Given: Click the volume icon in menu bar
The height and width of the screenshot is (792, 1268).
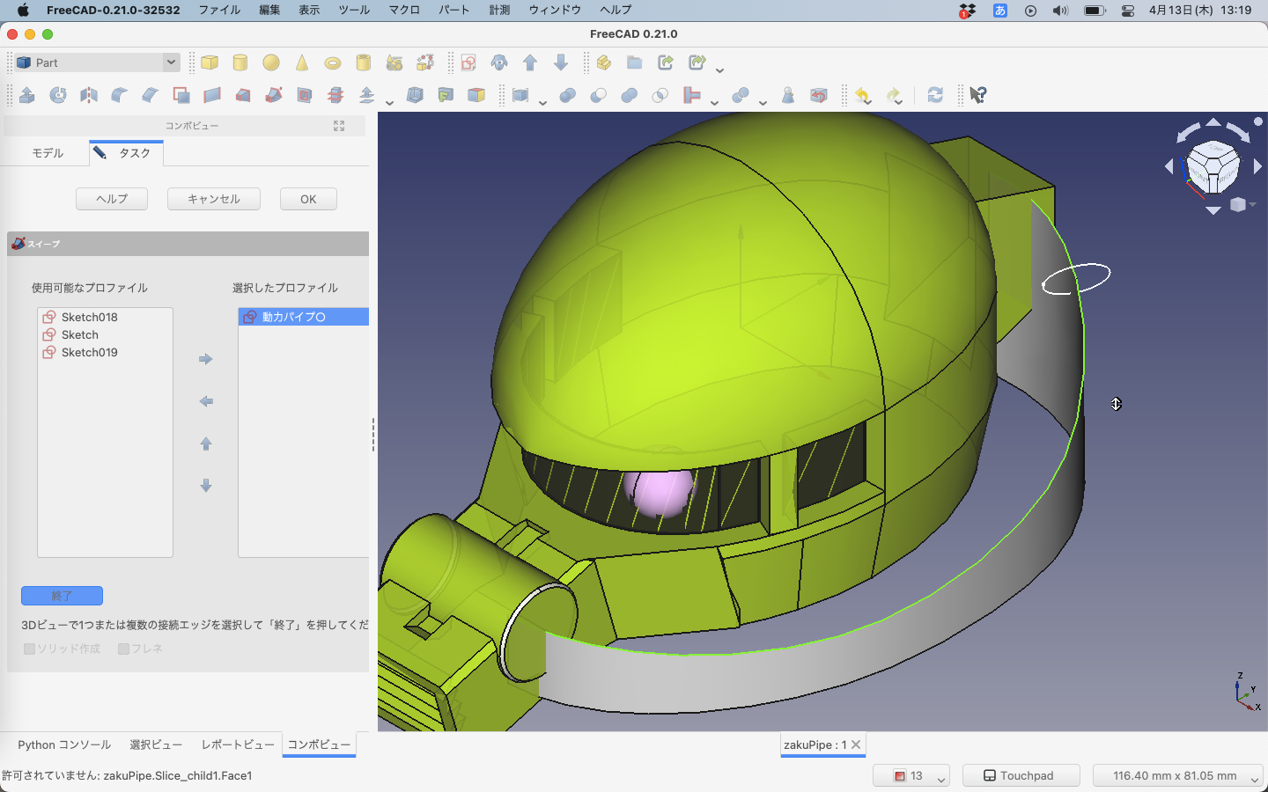Looking at the screenshot, I should click(x=1060, y=10).
